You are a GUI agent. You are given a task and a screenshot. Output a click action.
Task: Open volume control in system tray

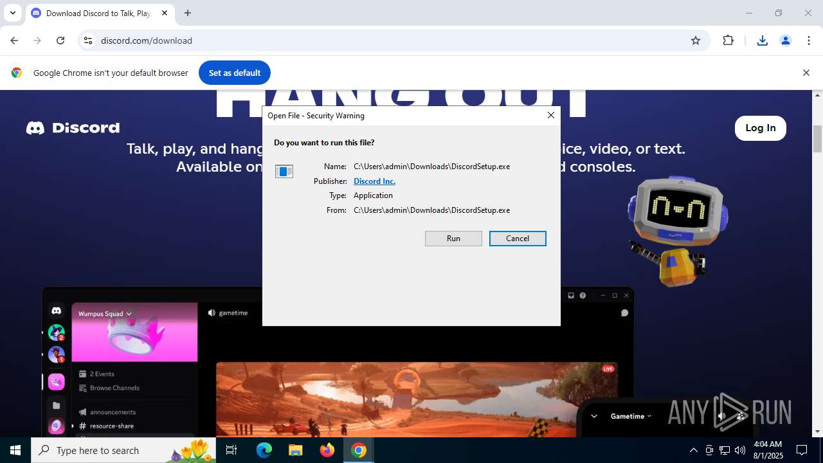(740, 450)
